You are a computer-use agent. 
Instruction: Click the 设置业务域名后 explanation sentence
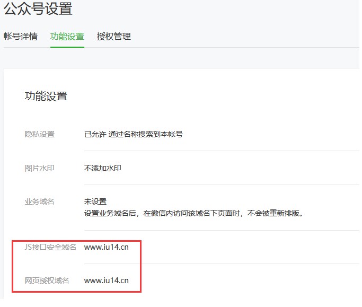click(x=193, y=213)
